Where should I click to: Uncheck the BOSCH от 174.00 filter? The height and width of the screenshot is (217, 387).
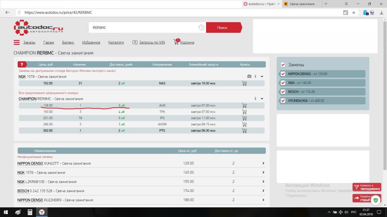pyautogui.click(x=283, y=92)
